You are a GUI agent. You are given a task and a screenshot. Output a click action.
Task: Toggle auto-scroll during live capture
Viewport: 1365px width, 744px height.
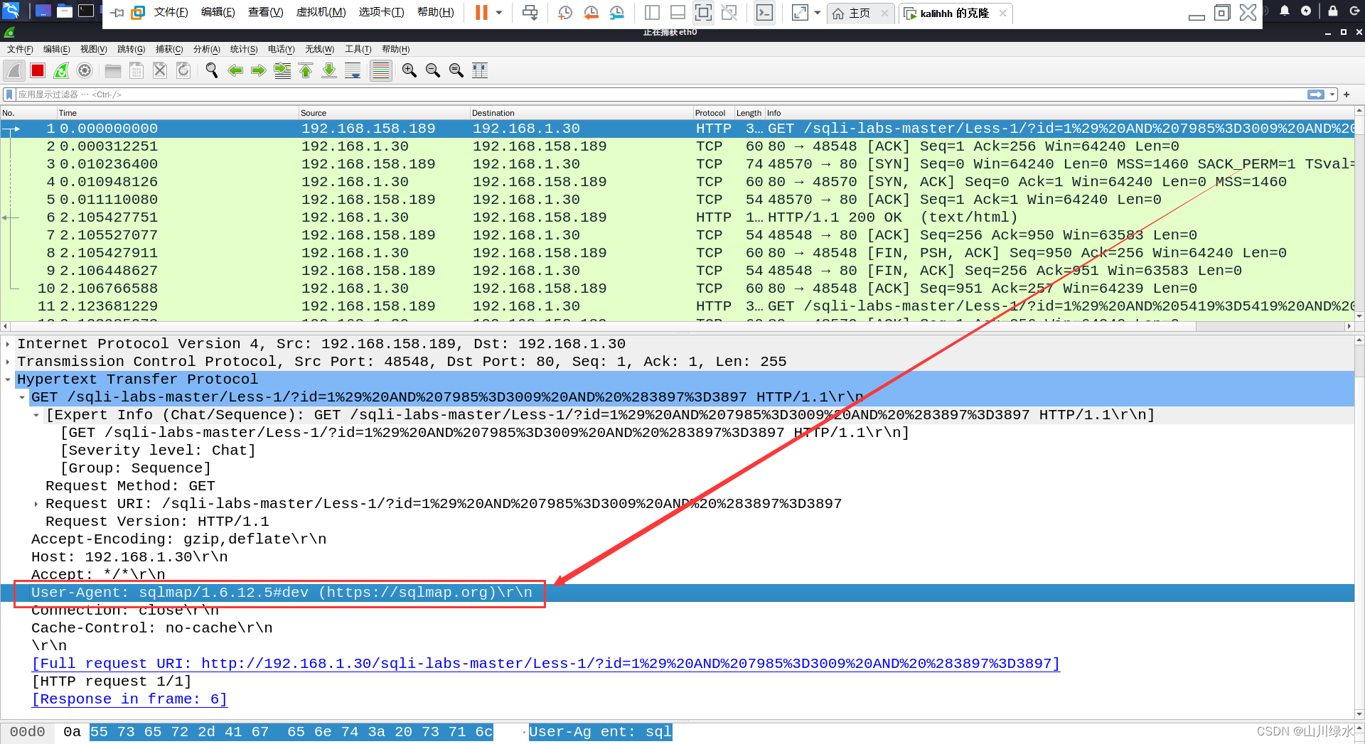click(353, 70)
